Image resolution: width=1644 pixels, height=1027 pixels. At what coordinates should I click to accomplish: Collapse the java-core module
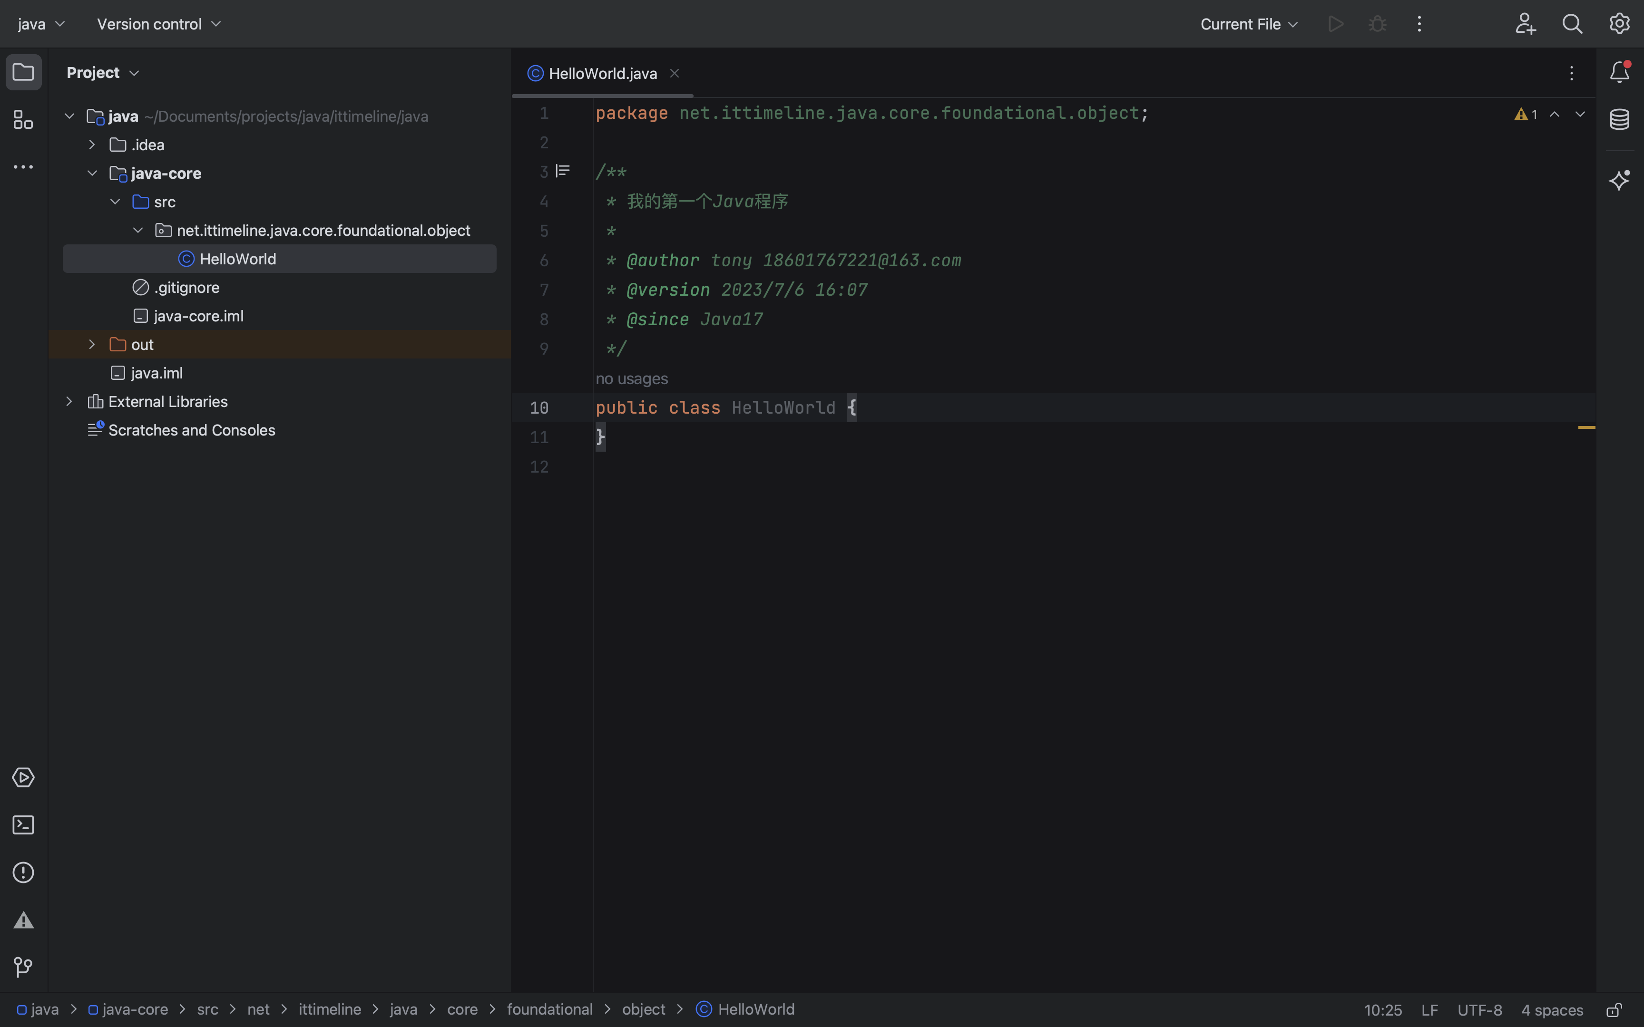point(92,173)
